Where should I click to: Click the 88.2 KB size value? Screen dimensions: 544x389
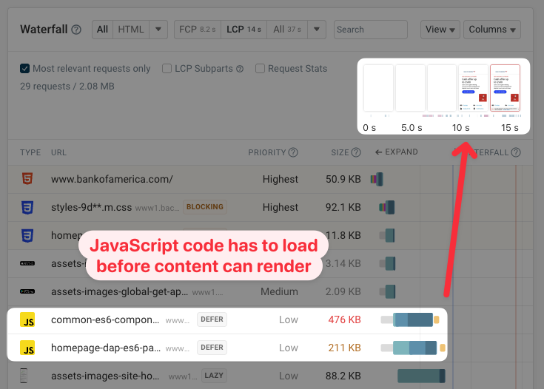(x=343, y=376)
